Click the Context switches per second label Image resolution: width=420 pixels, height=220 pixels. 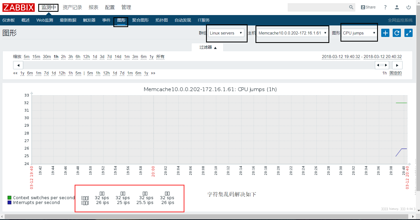coord(44,198)
